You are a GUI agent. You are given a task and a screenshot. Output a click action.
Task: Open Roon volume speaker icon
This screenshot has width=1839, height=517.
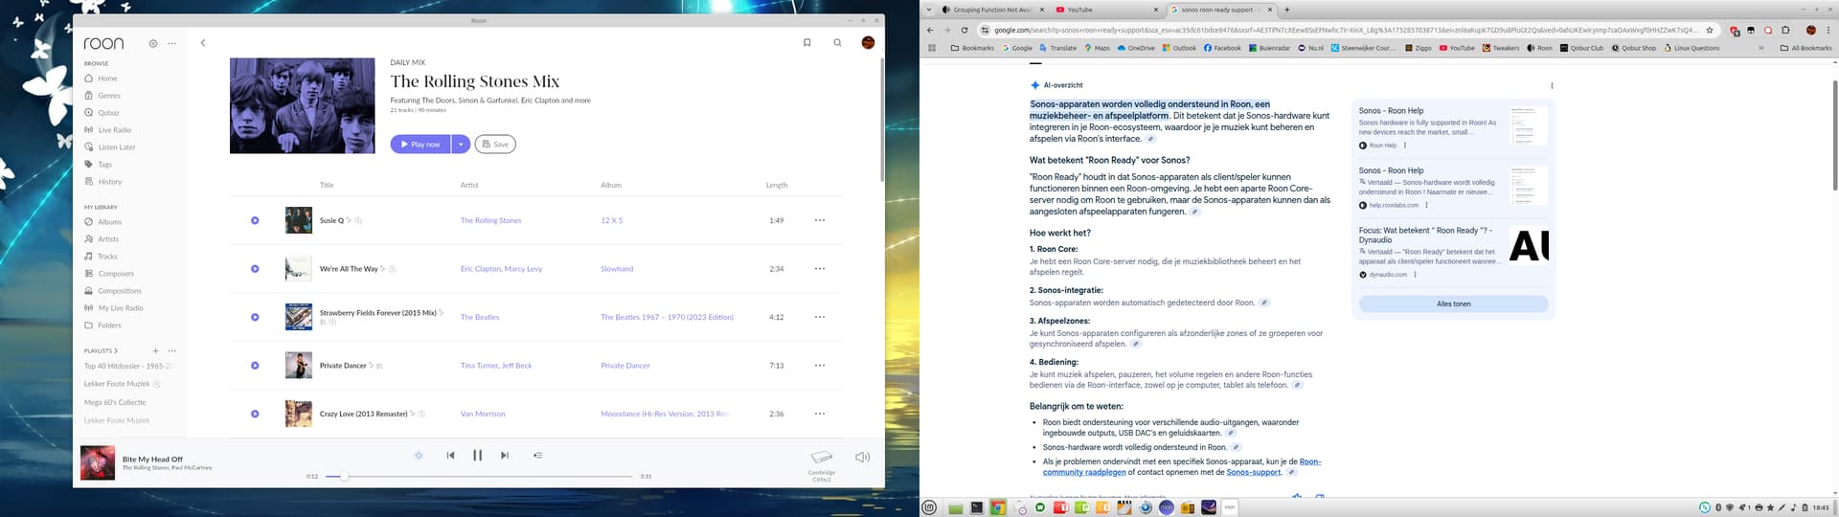point(862,458)
